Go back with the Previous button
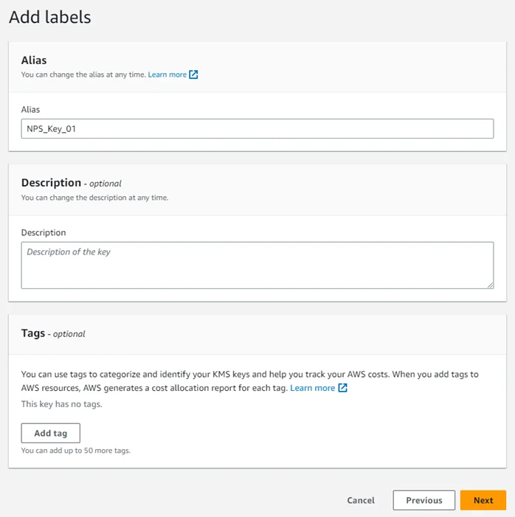515x517 pixels. pos(424,500)
